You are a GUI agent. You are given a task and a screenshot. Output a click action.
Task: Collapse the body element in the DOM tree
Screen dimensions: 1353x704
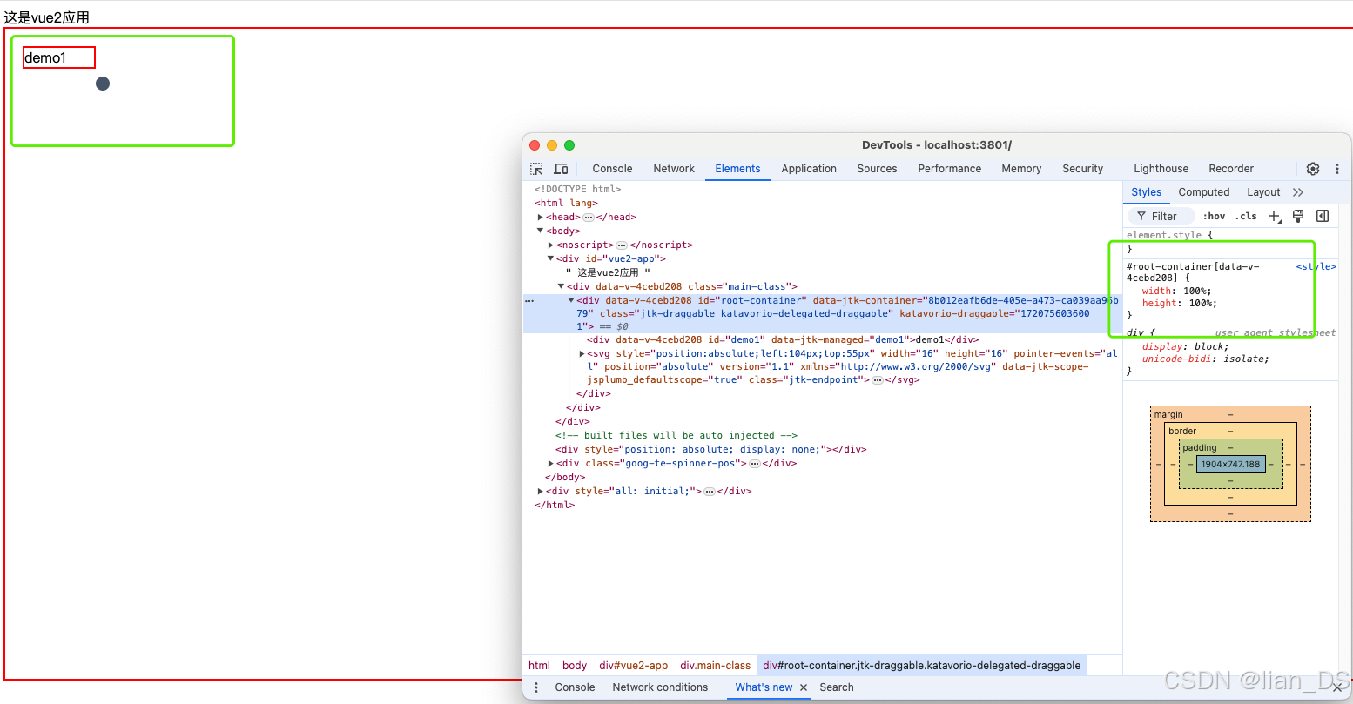(541, 231)
